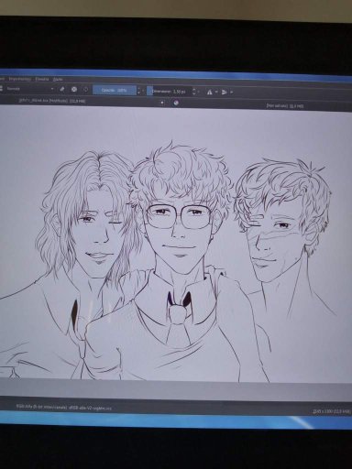Expand vertical mirror options dropdown arrow

[232, 93]
